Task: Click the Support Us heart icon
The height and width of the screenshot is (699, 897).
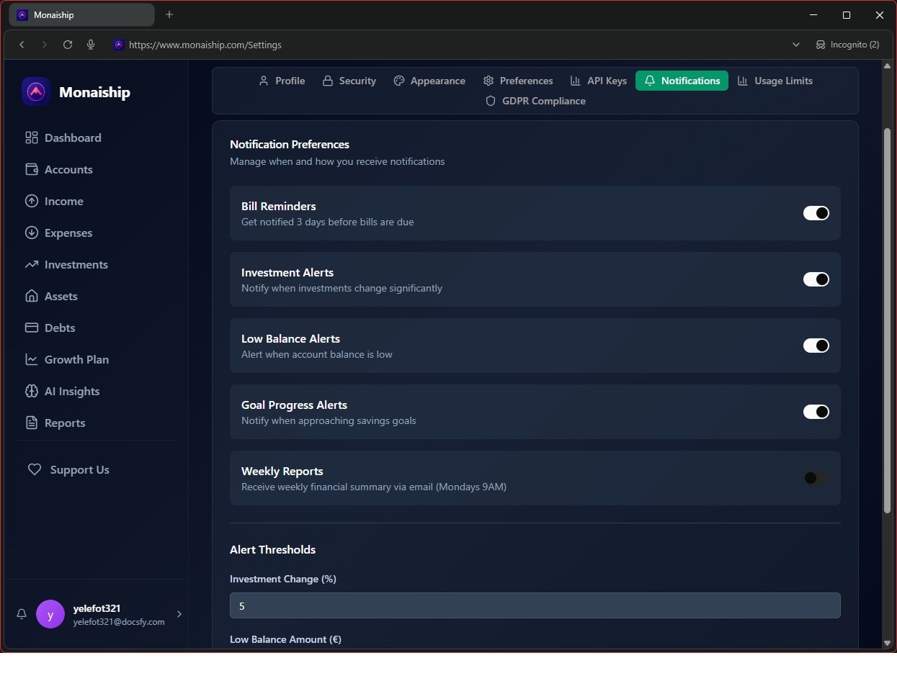Action: coord(35,469)
